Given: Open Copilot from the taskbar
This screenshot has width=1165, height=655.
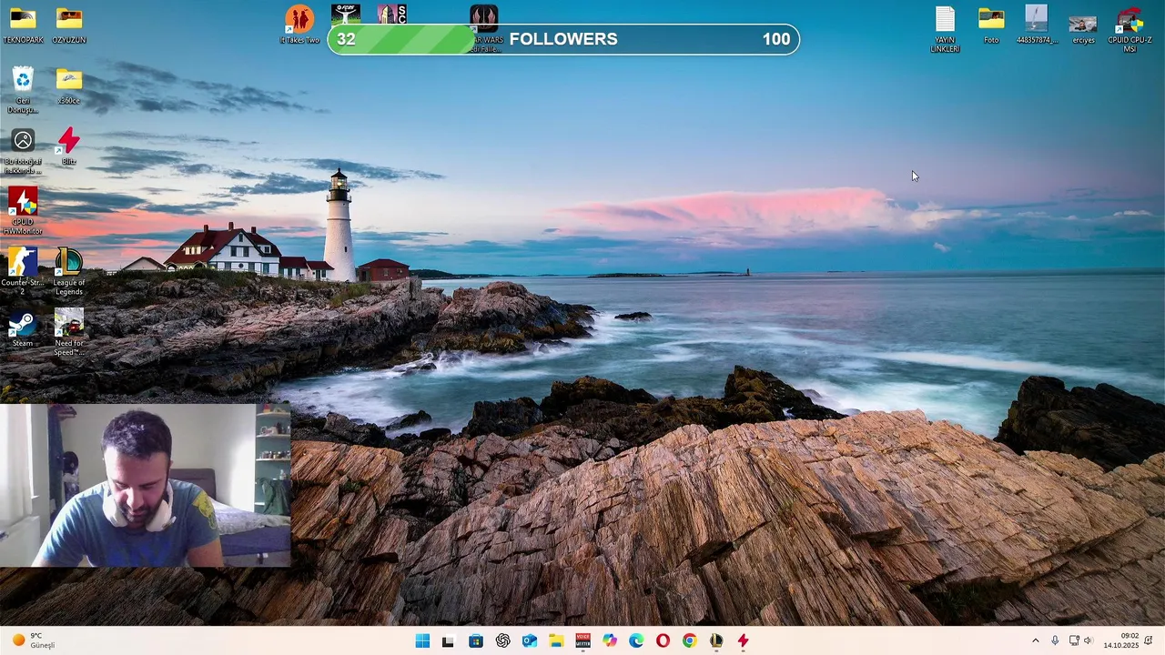Looking at the screenshot, I should point(610,640).
